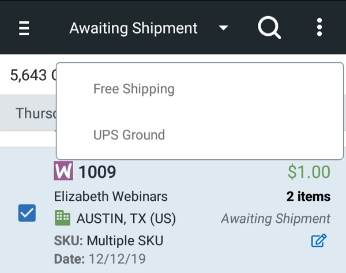Screen dimensions: 346x273
Task: Click the pencil edit icon for order 1009
Action: 319,240
